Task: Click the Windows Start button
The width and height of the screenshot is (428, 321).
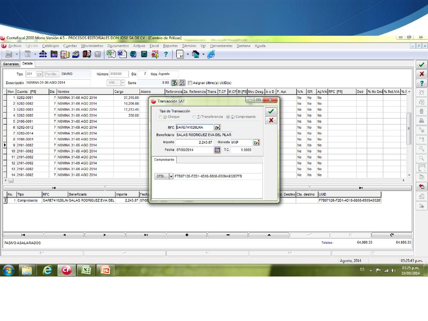Action: (8, 270)
